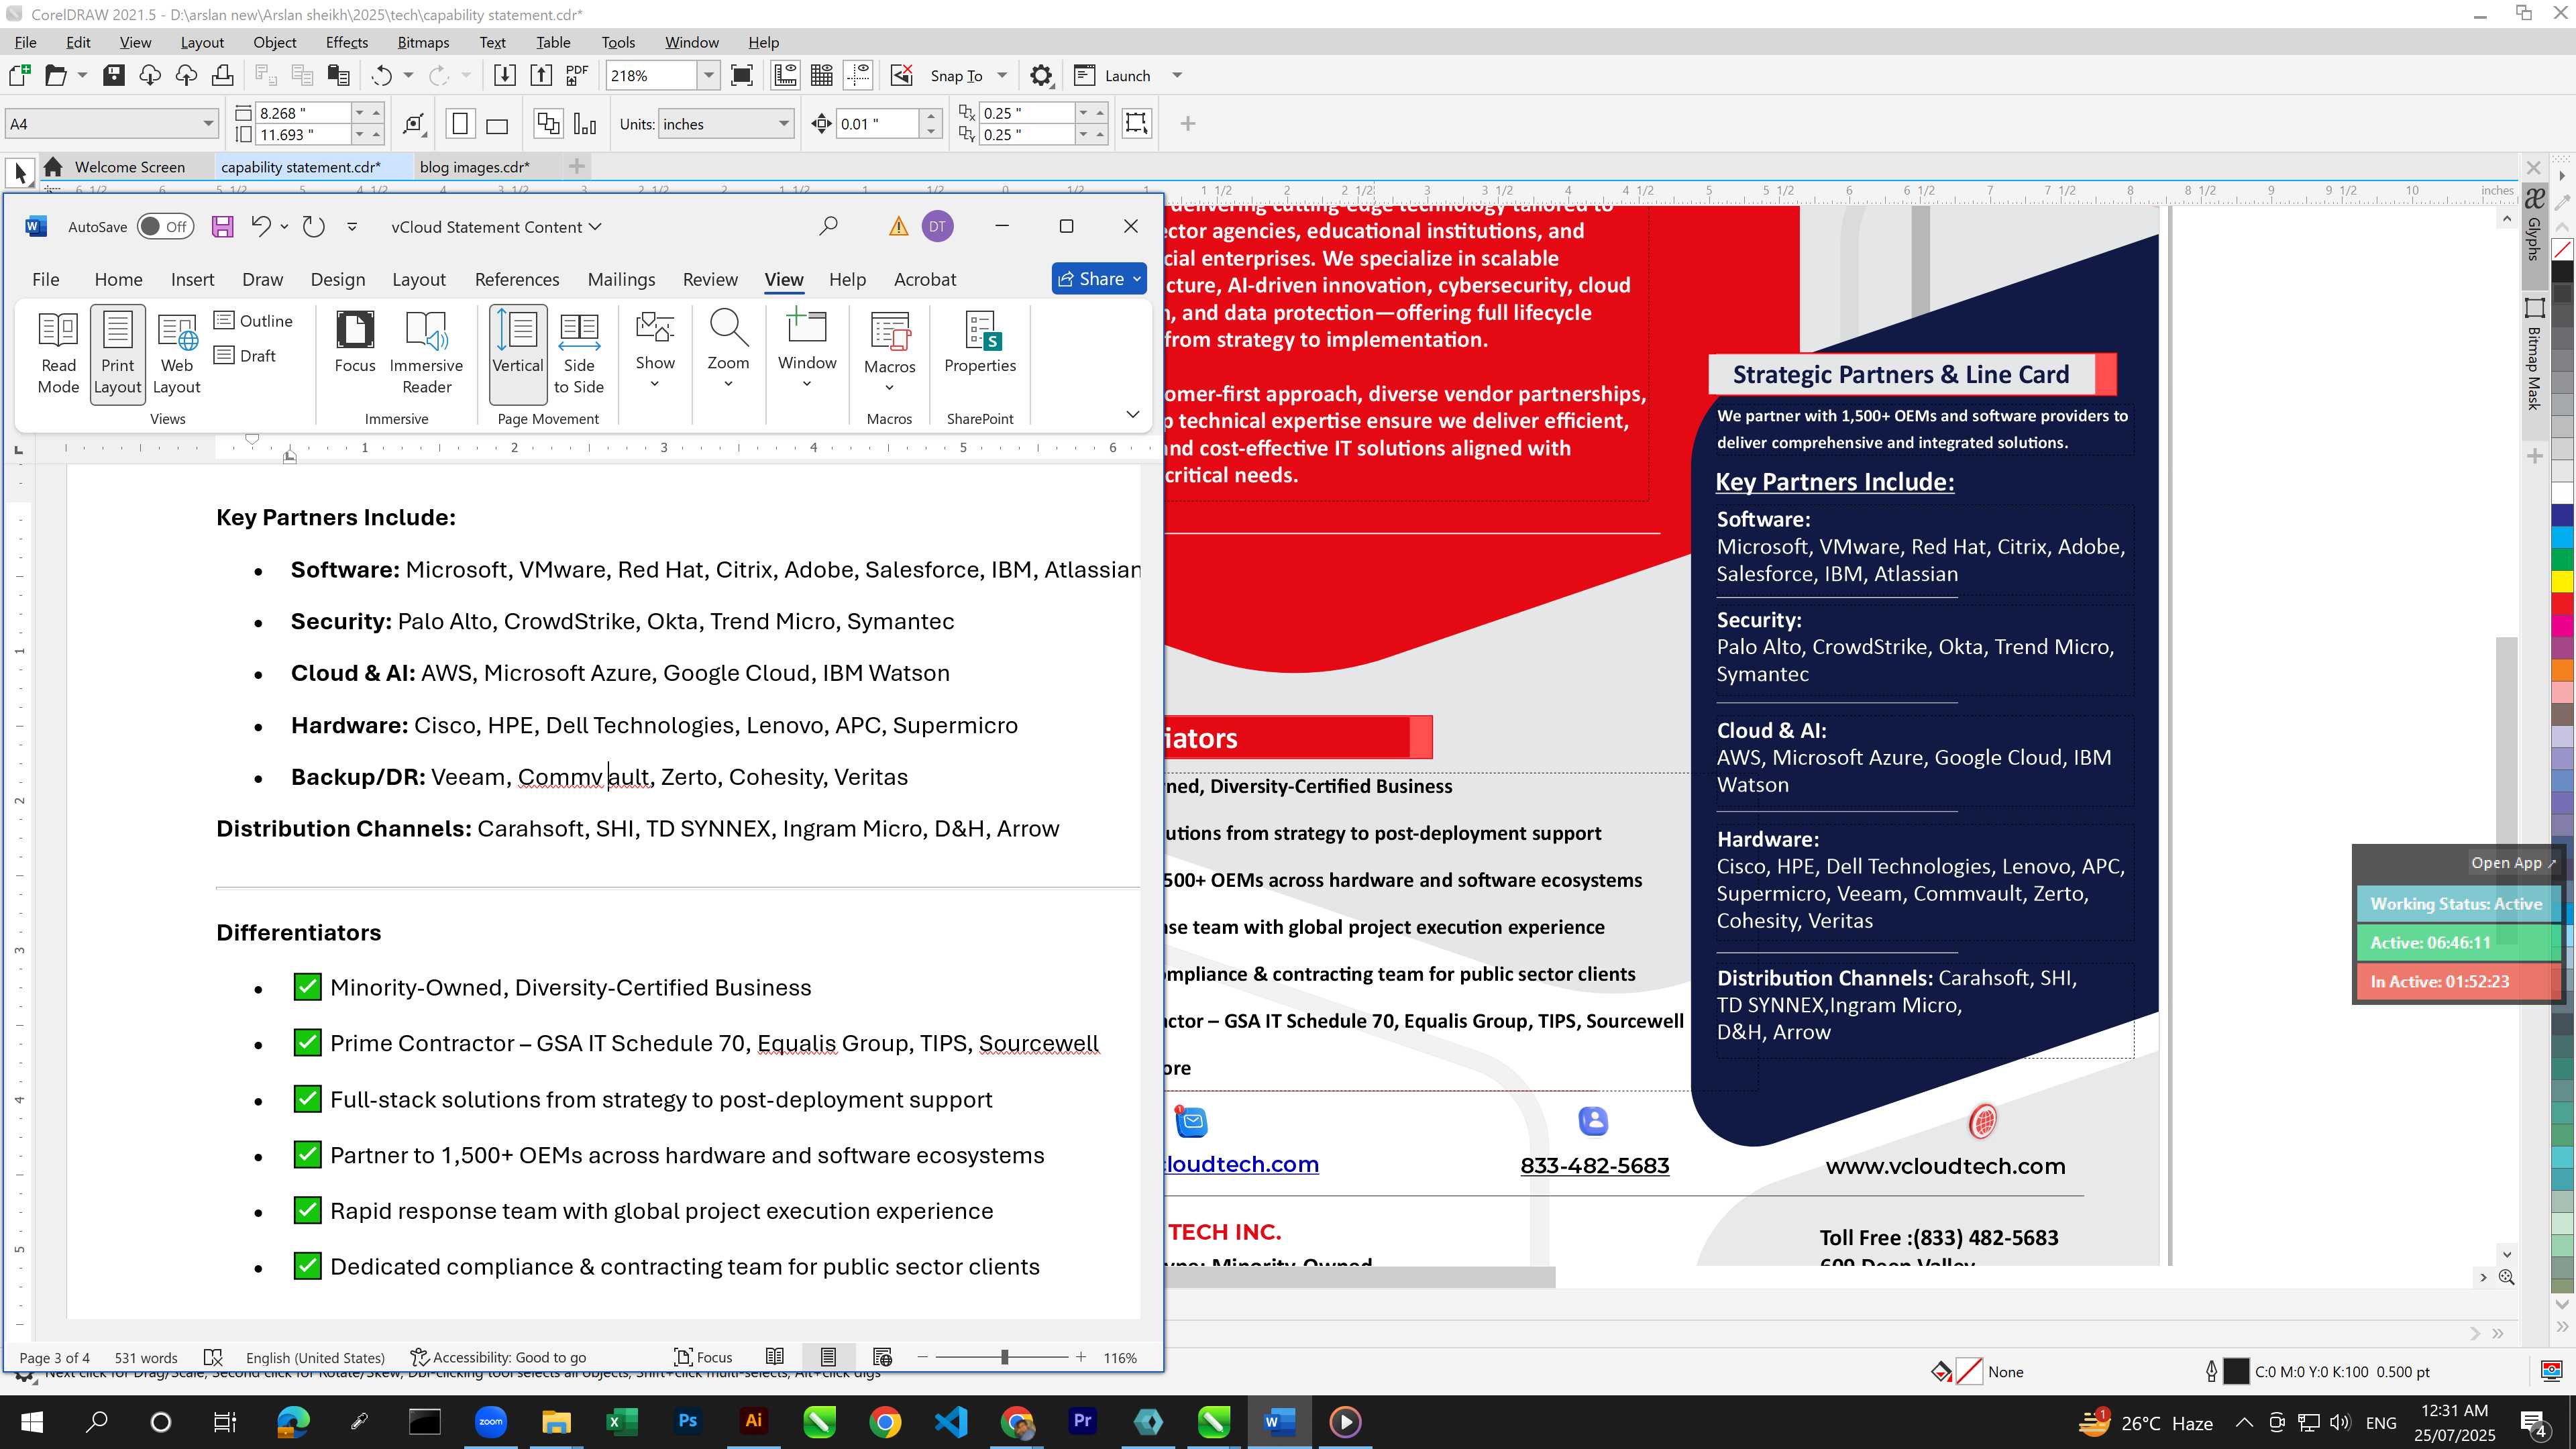This screenshot has width=2576, height=1449.
Task: Open the Welcome Screen tab
Action: pyautogui.click(x=129, y=167)
